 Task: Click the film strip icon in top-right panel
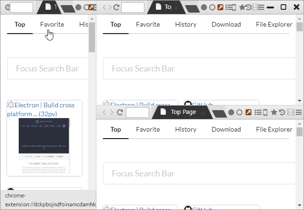coord(255,7)
